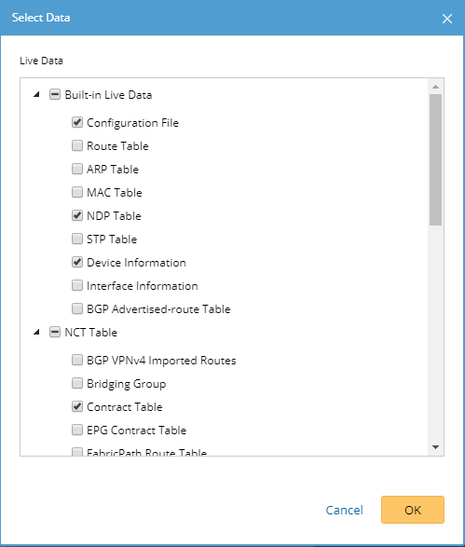Enable the Route Table checkbox
The height and width of the screenshot is (547, 465).
77,145
